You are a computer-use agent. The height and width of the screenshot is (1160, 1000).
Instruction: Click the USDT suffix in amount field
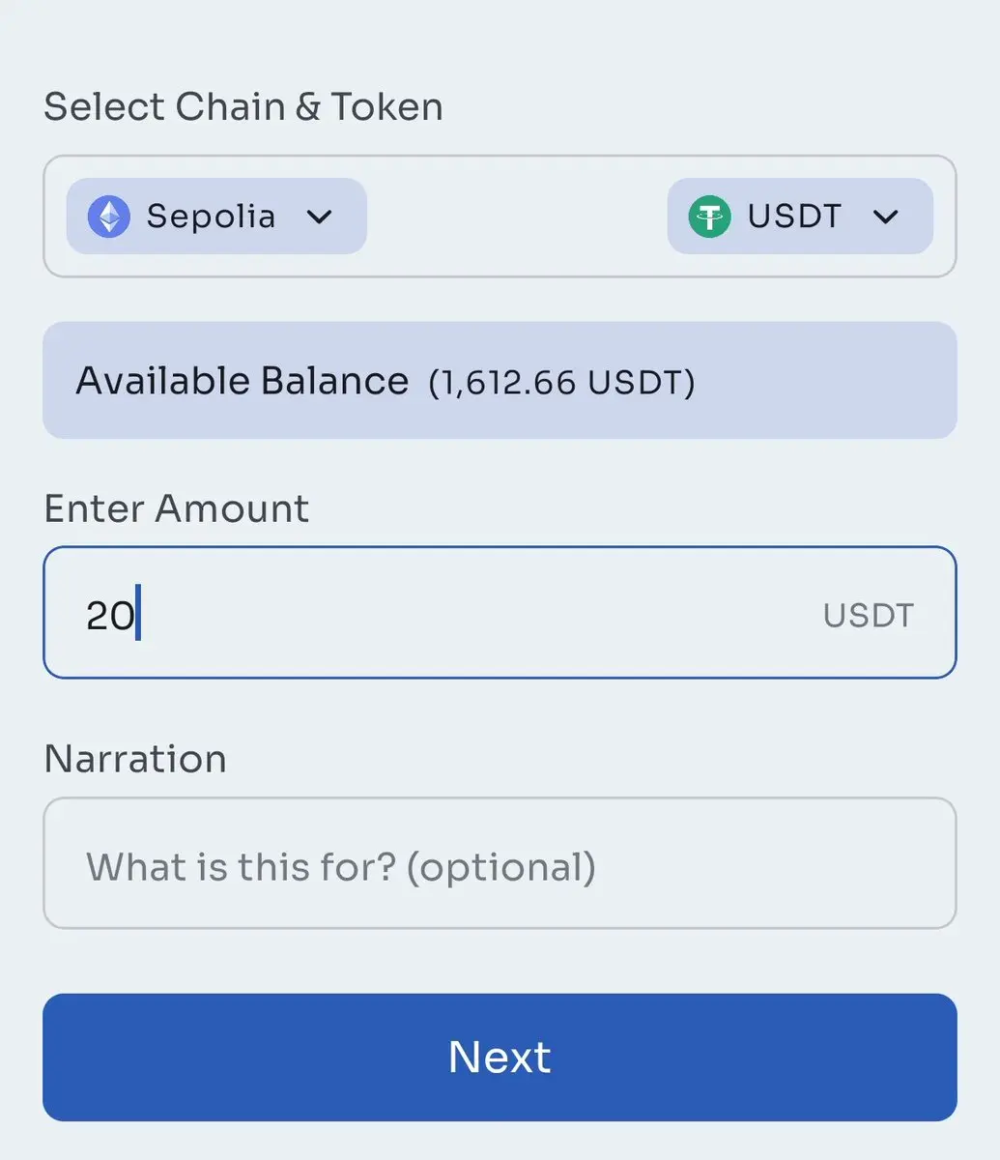coord(868,616)
